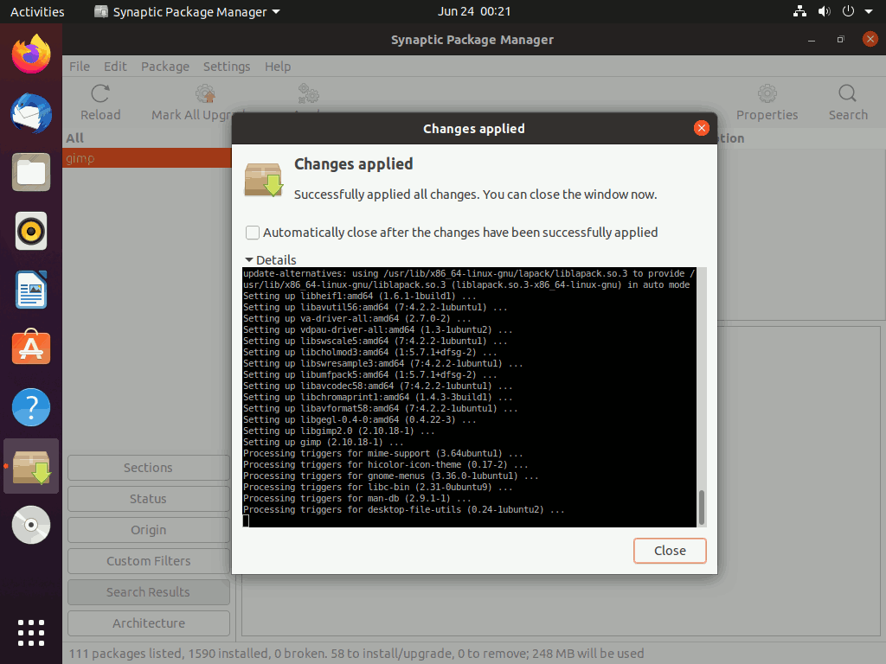Open Ubuntu Software store
This screenshot has width=886, height=664.
pyautogui.click(x=31, y=347)
